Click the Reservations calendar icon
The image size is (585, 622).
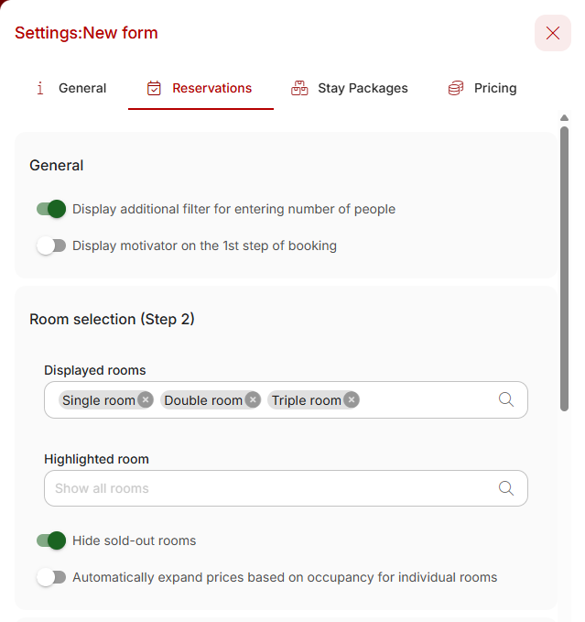(154, 88)
